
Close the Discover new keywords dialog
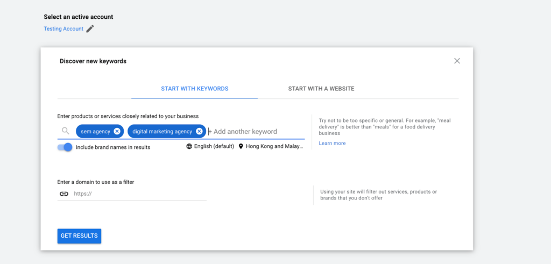pos(457,61)
